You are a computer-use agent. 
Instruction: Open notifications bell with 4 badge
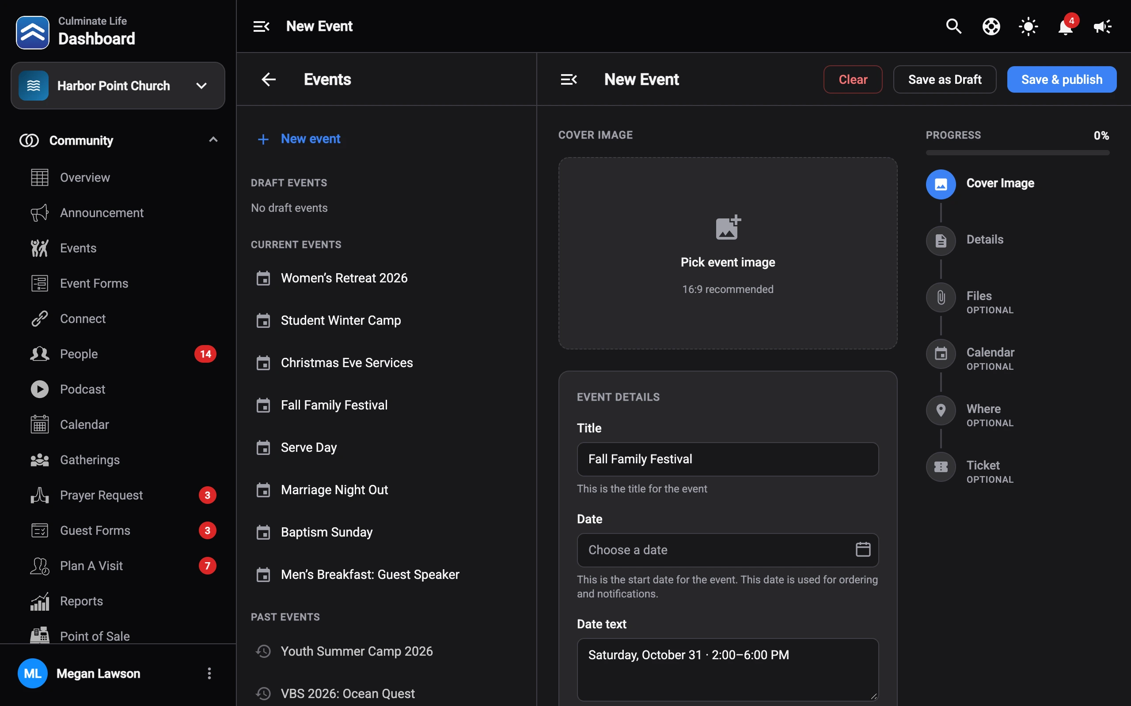(x=1066, y=26)
